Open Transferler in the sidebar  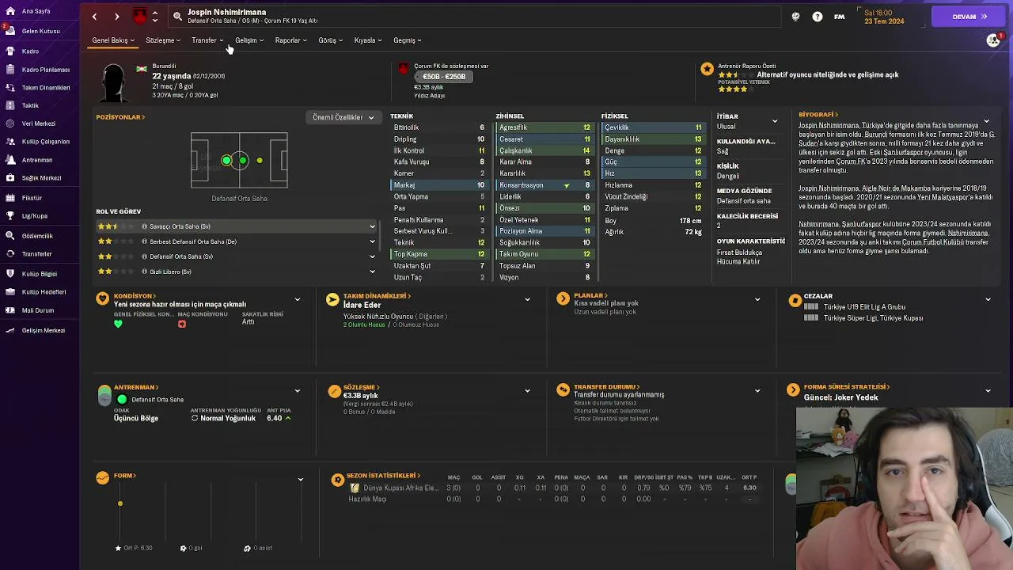click(x=36, y=254)
